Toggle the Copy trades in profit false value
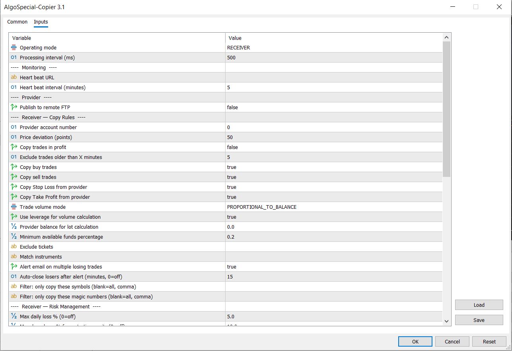Screen dimensions: 512x351 pos(334,147)
